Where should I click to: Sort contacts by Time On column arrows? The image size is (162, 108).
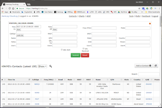coord(29,79)
